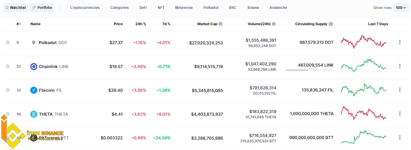
Task: Open Polkadot 7-day sparkline chart
Action: pyautogui.click(x=364, y=42)
